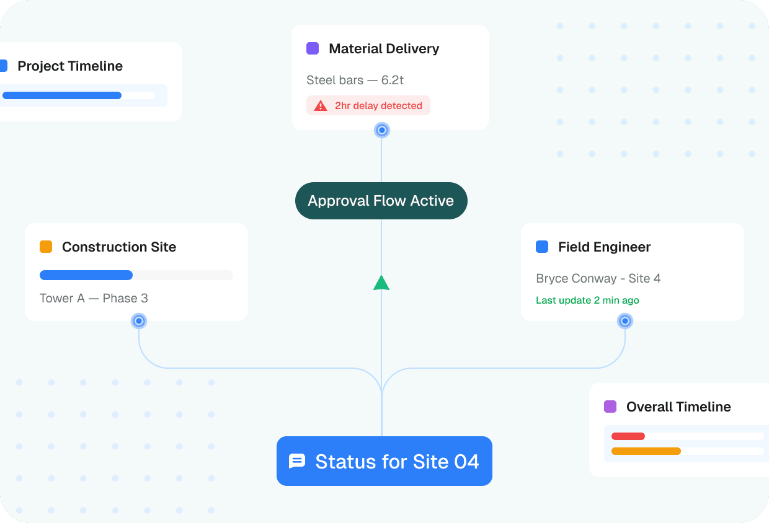This screenshot has height=523, width=769.
Task: Click the red bar in Overall Timeline
Action: (628, 436)
